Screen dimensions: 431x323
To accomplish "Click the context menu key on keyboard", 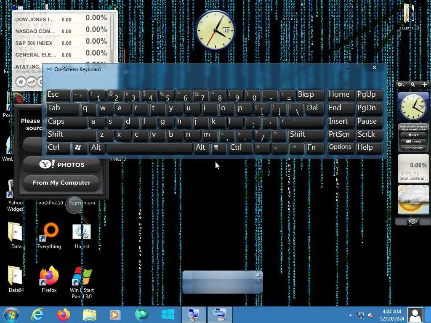I will click(219, 148).
